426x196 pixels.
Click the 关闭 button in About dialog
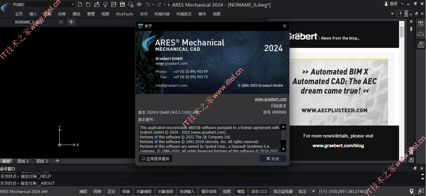coord(273,159)
